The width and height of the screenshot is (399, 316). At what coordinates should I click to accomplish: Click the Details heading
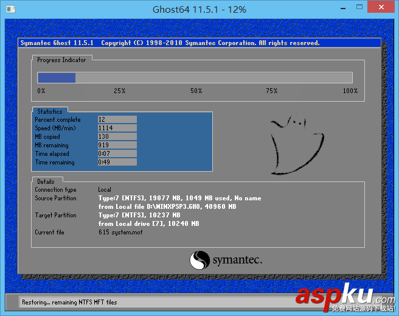click(46, 181)
